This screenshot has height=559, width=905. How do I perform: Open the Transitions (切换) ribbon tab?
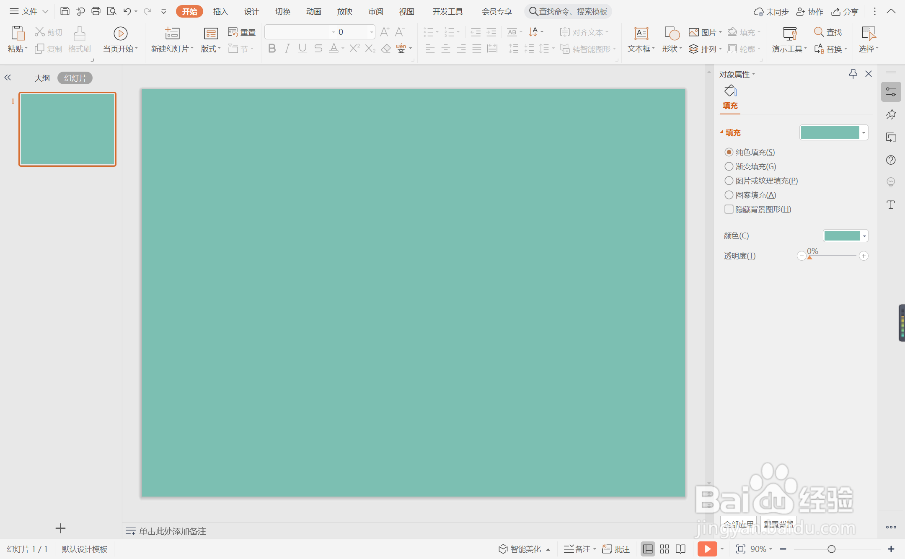(x=283, y=11)
